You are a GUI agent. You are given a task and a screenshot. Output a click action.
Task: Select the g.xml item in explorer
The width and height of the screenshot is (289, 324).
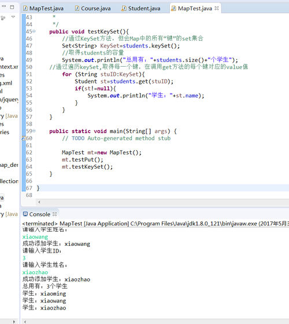point(6,83)
